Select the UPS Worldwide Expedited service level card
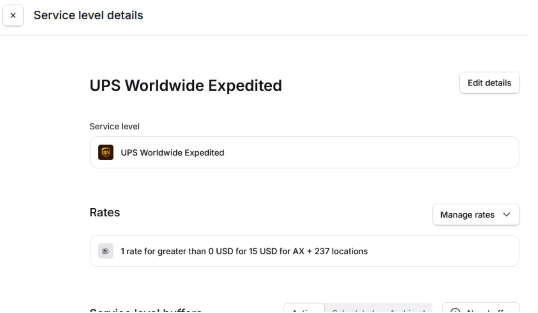Viewport: 538px width, 313px height. click(x=305, y=152)
